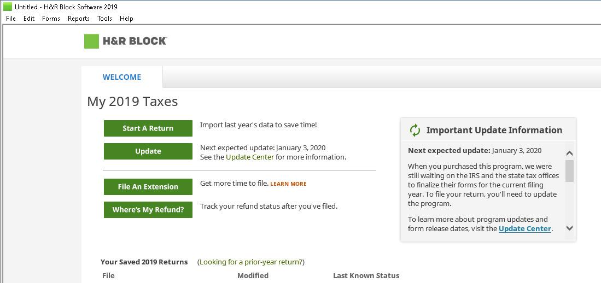Open the Help menu
This screenshot has width=601, height=283.
point(126,19)
